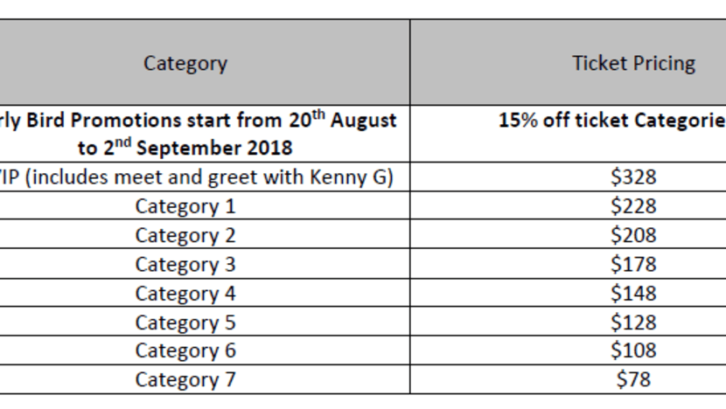Select the Category 6 cell
The image size is (726, 409).
pos(205,350)
